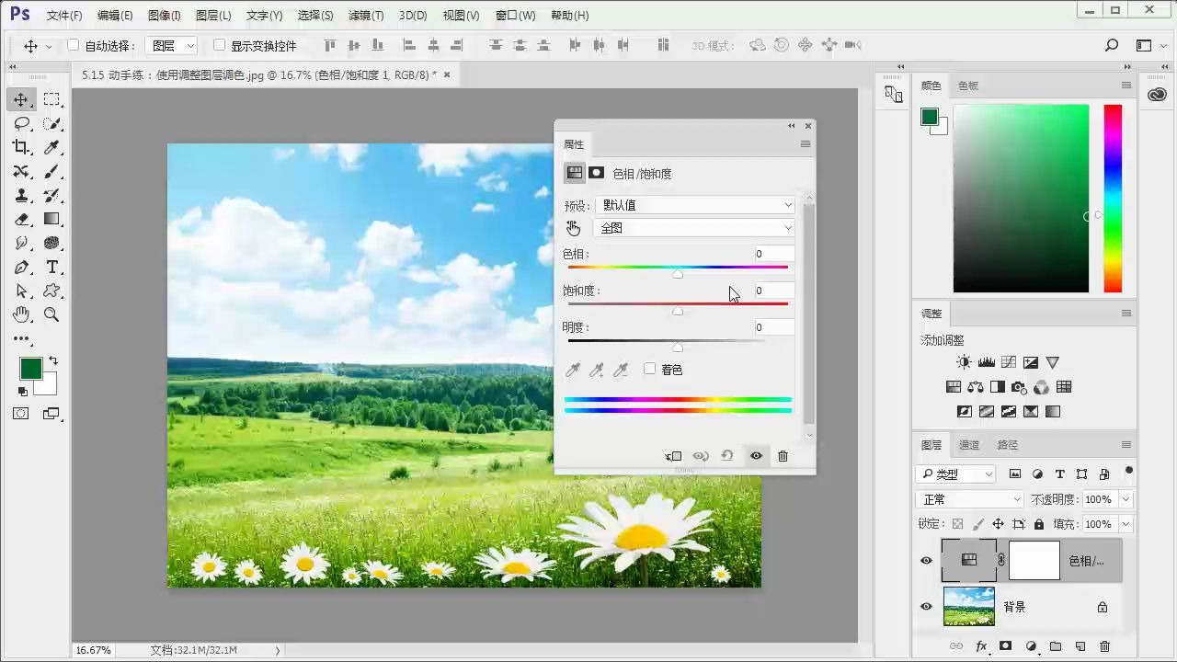Delete the adjustment layer via the trash button
The width and height of the screenshot is (1177, 662).
click(x=783, y=456)
